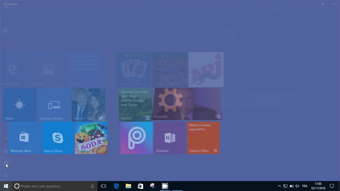Click the Settings gear in Start sidebar
Image resolution: width=340 pixels, height=191 pixels.
6,163
